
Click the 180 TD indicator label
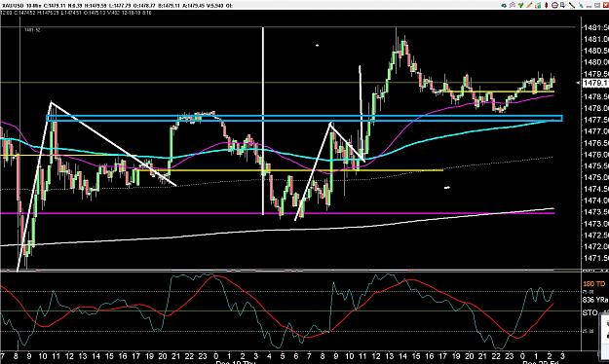pos(593,284)
